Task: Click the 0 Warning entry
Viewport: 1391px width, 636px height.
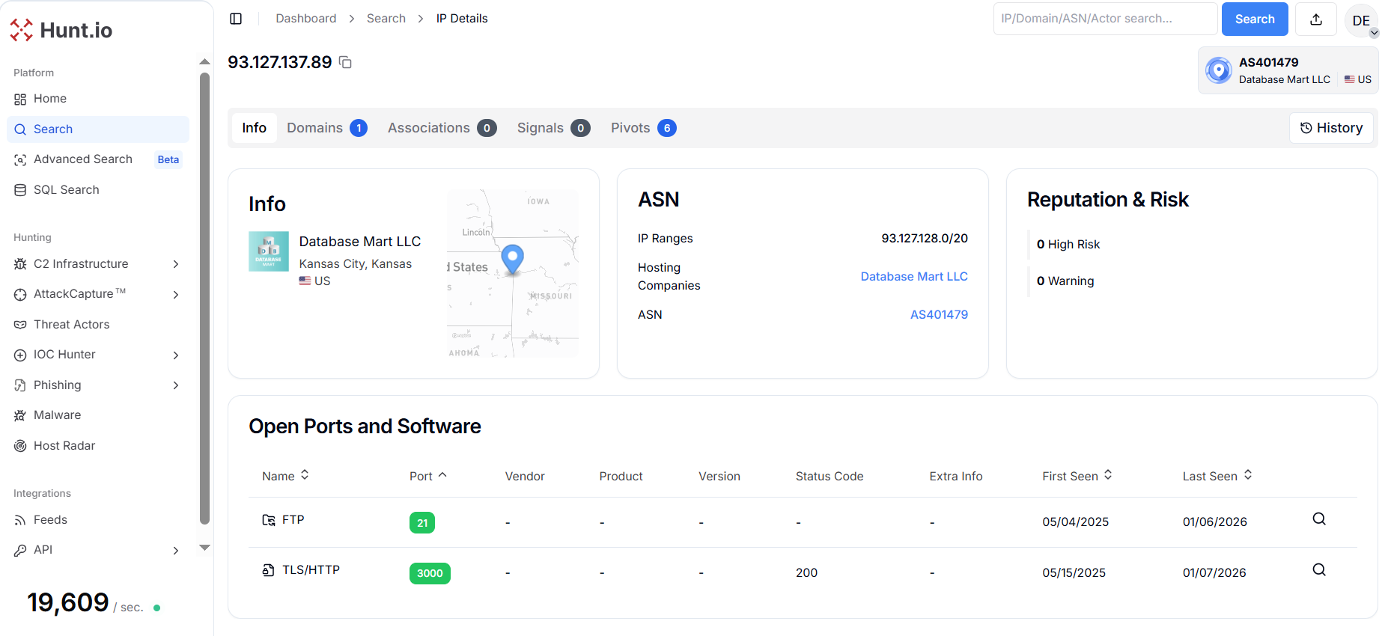Action: pos(1065,281)
